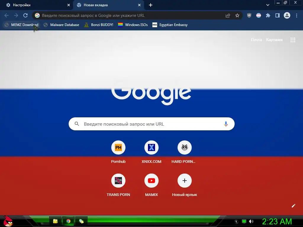Open the Картинки link
Image resolution: width=303 pixels, height=227 pixels.
pos(274,40)
